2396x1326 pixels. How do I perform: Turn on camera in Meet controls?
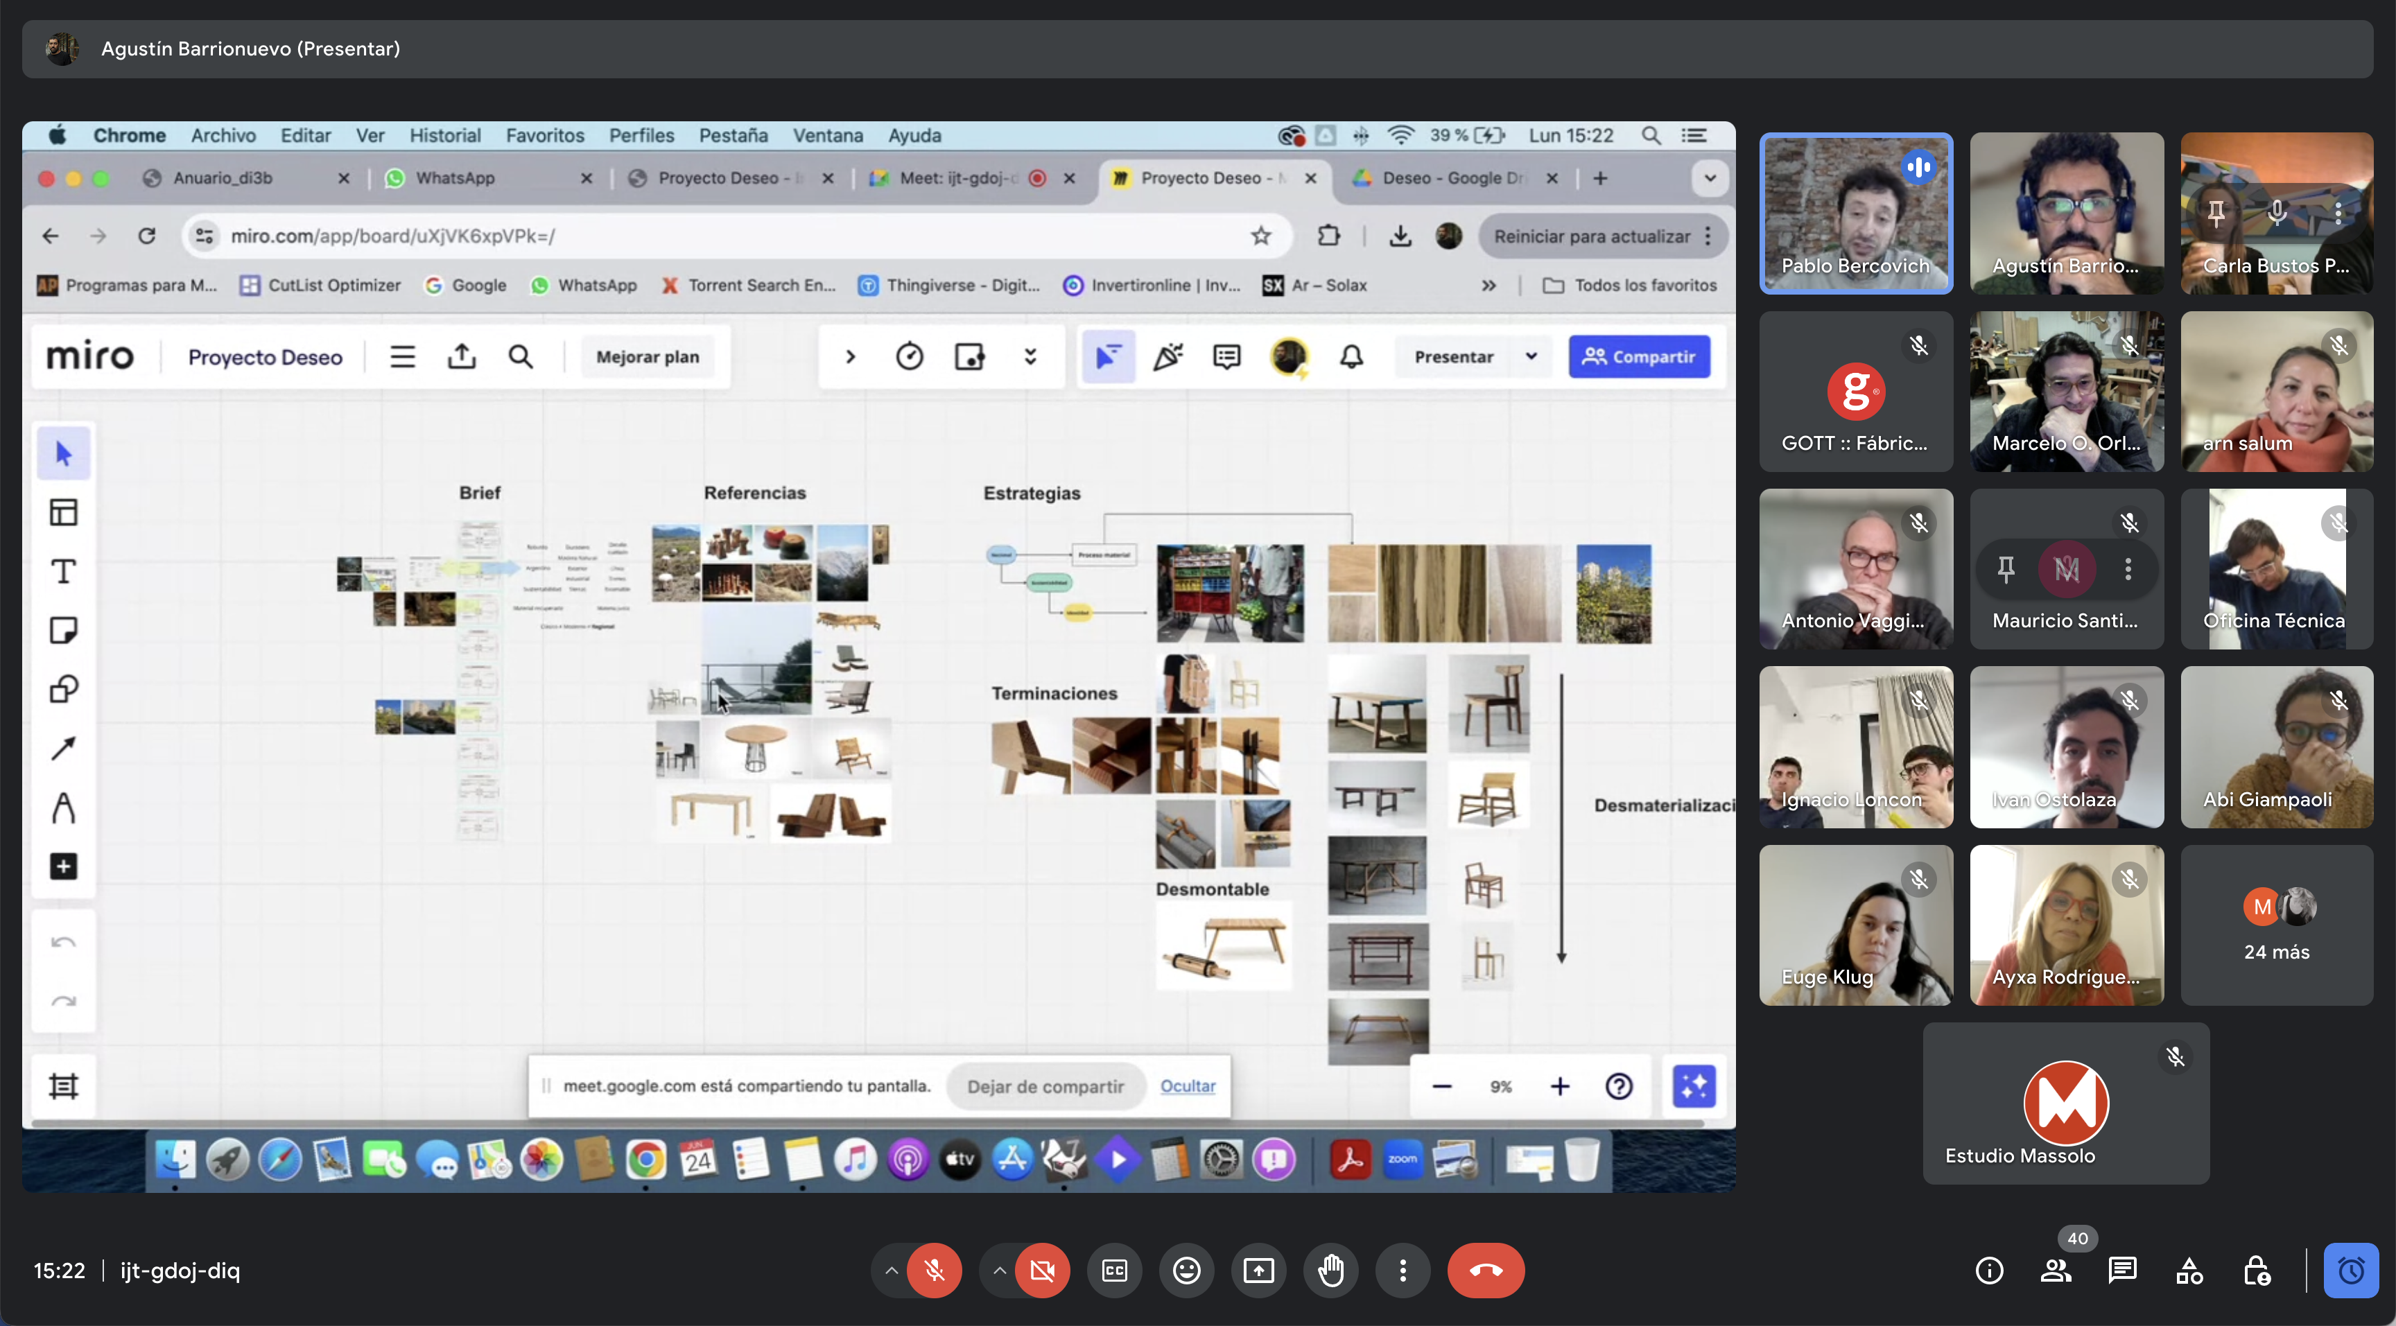pyautogui.click(x=1042, y=1271)
